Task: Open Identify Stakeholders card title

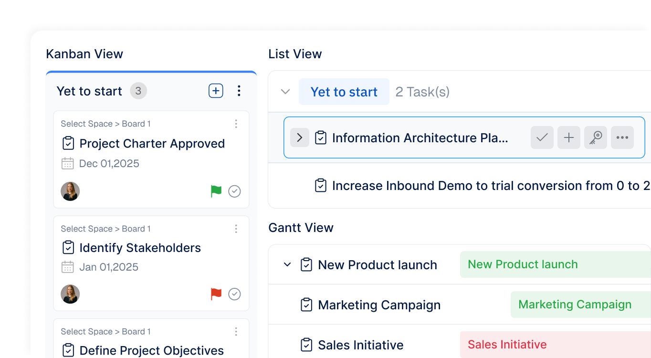Action: coord(140,248)
